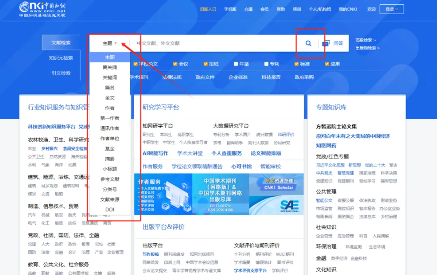437x275 pixels.
Task: Open the 个人查重服务 link
Action: [227, 153]
